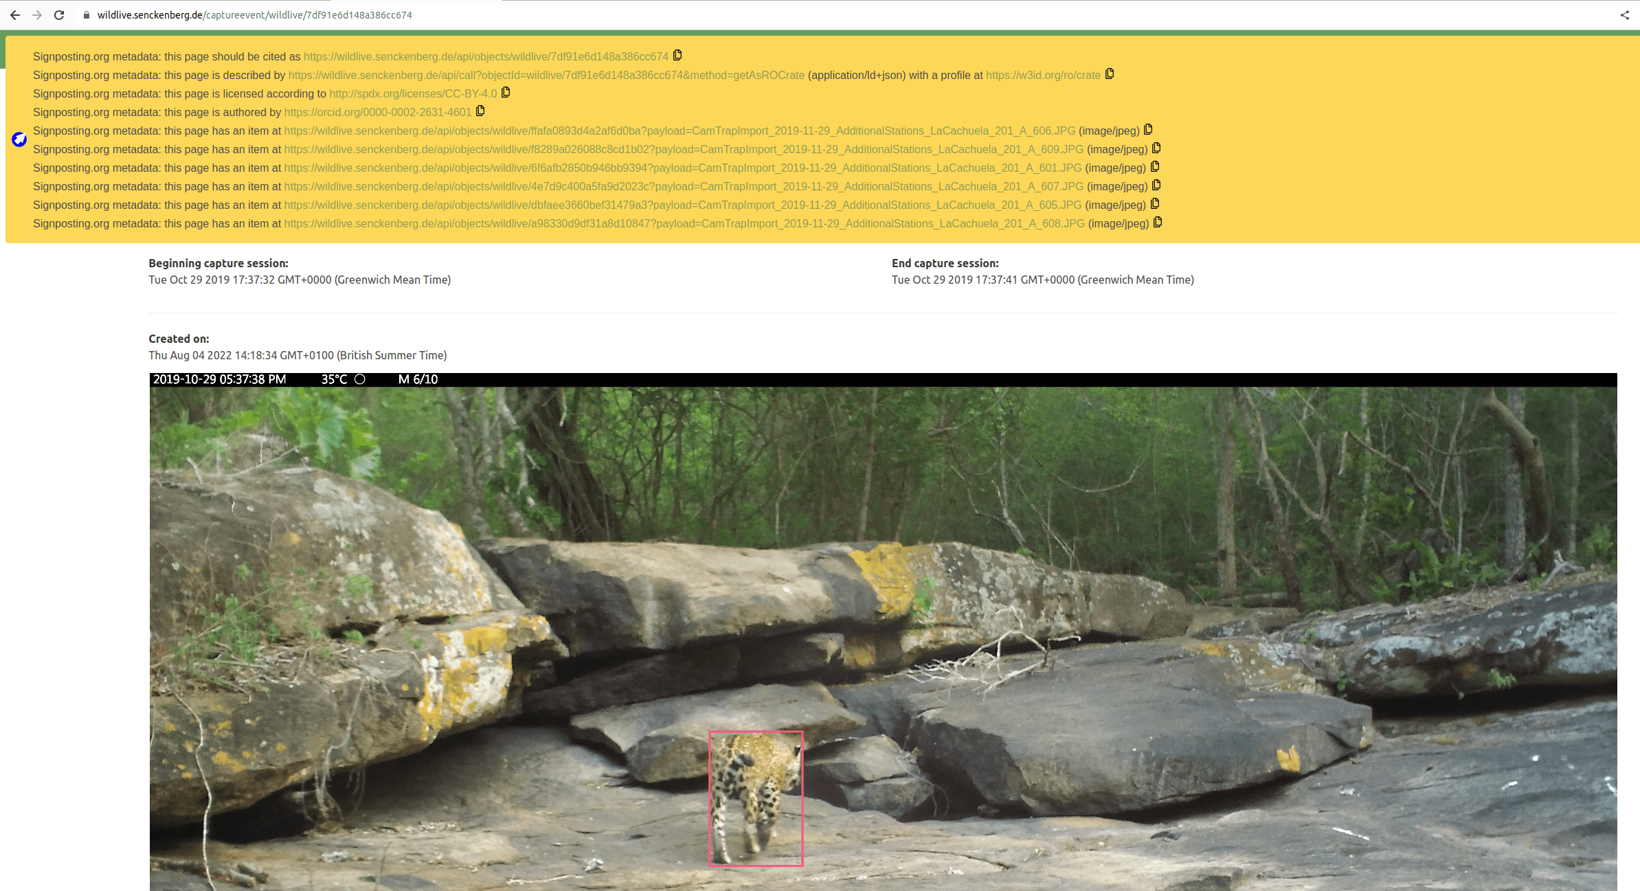Click the share icon in address bar
1640x891 pixels.
1624,15
